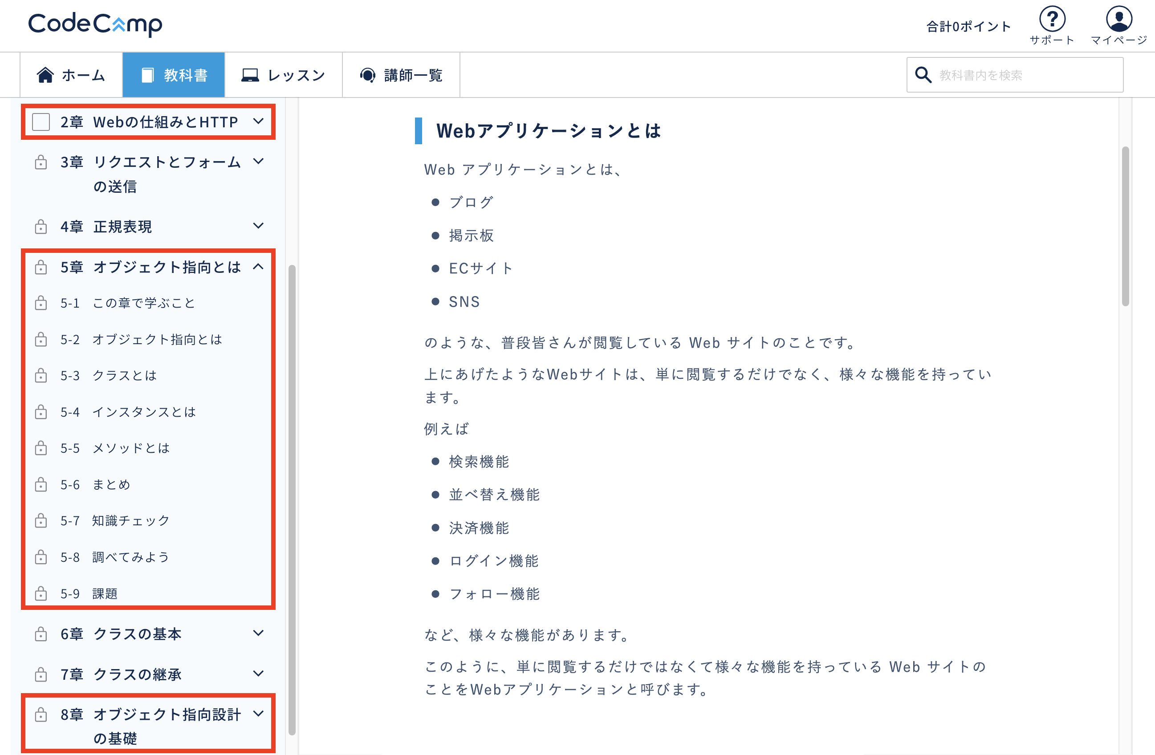Screen dimensions: 1155x755
Task: Tick the checkbox for 2章 Webの仕組みとHTTP
Action: [x=41, y=122]
